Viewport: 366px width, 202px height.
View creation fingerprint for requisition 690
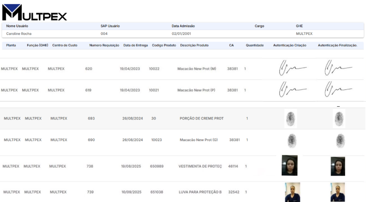(x=292, y=141)
